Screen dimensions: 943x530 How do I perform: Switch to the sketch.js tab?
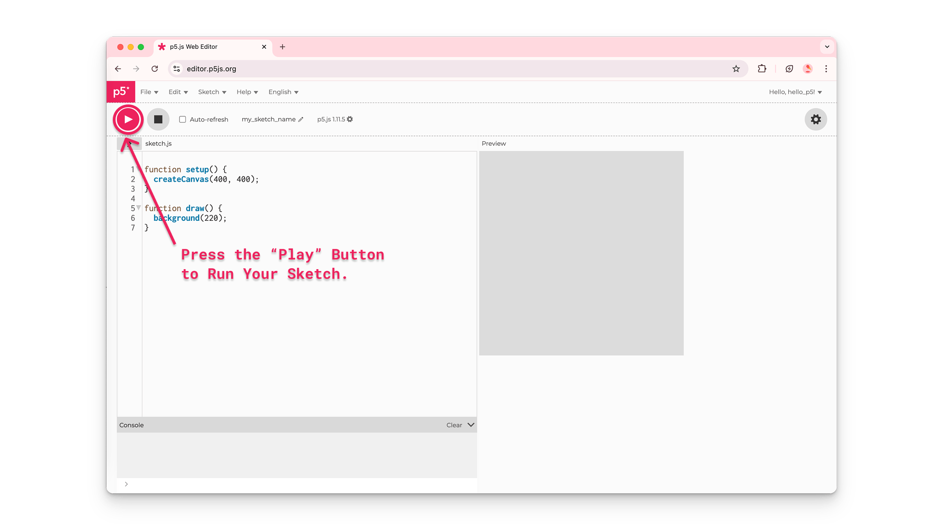158,144
